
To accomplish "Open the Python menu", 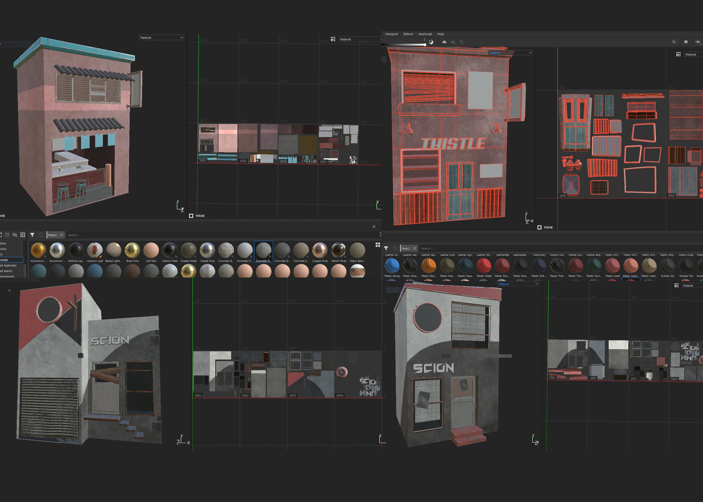I will [408, 34].
